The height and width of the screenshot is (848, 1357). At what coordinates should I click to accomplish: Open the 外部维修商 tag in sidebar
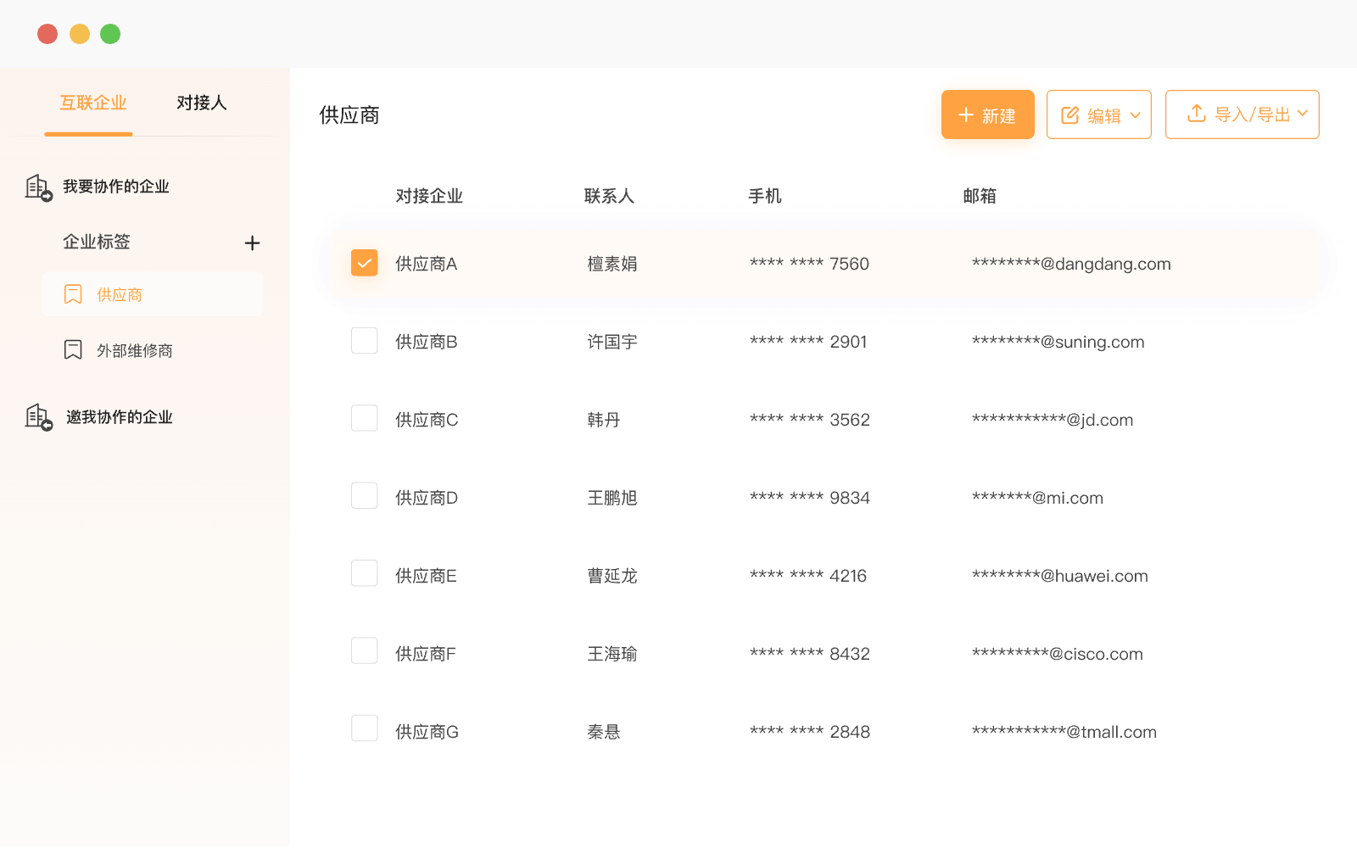pos(134,350)
